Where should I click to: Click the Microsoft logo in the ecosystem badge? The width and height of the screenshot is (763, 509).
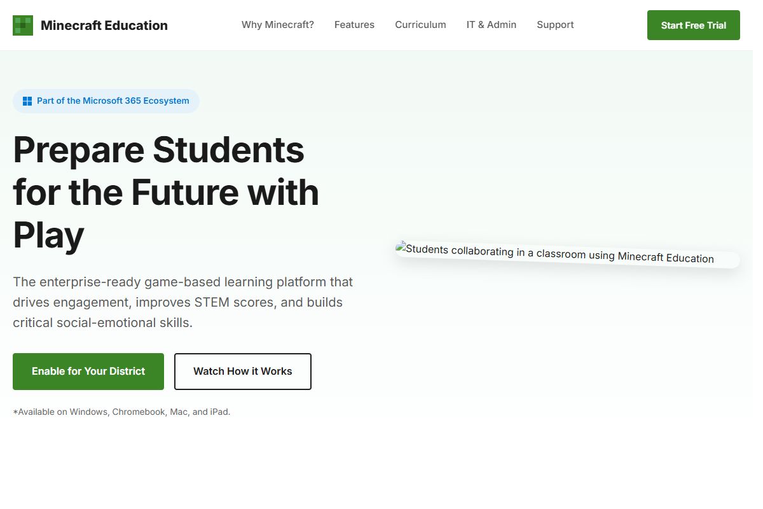point(27,100)
